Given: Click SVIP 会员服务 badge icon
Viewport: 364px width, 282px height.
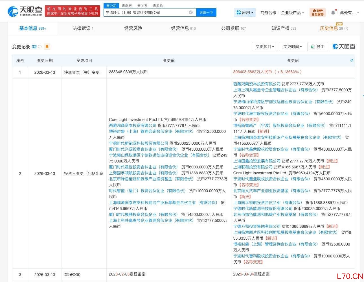Looking at the screenshot, I should (x=318, y=12).
